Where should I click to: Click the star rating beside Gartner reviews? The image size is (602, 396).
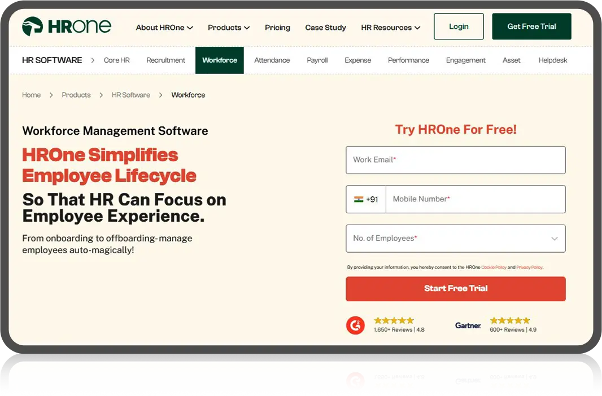(x=510, y=320)
